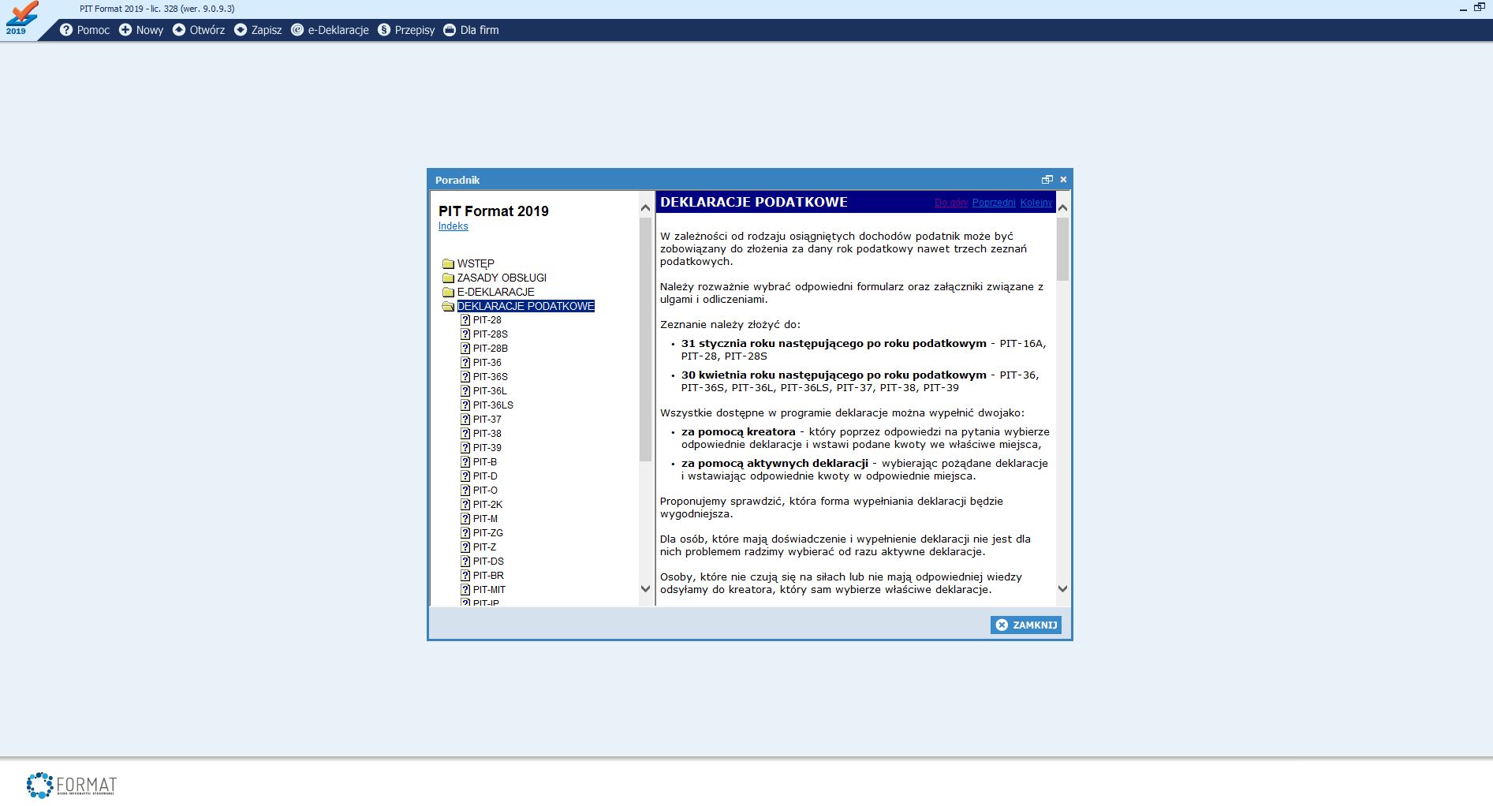Click the question-mark icon beside PIT-36
This screenshot has height=806, width=1493.
coord(465,363)
